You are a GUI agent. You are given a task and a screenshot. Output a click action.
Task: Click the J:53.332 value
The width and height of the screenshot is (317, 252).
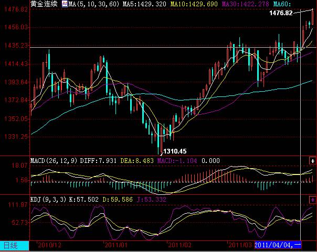click(x=152, y=200)
